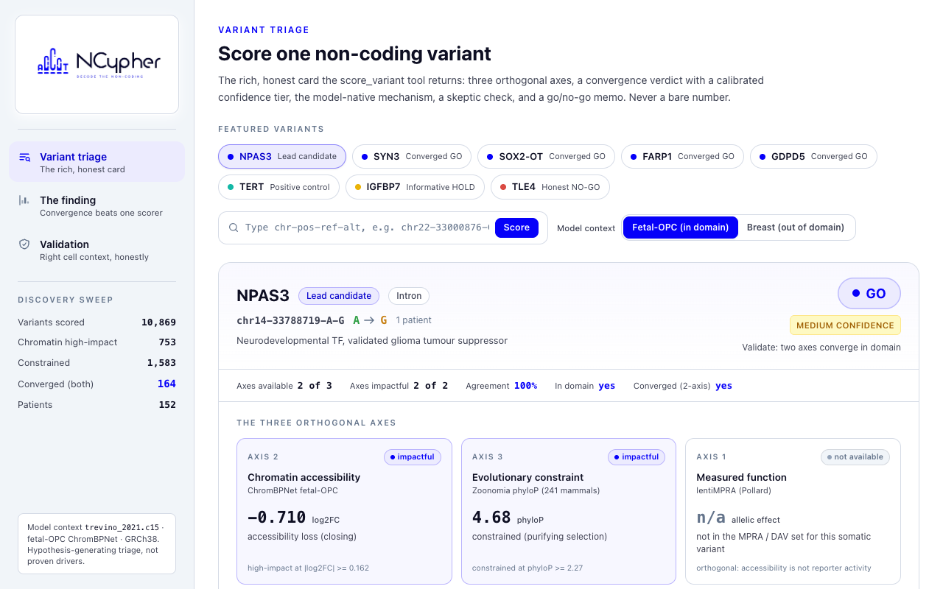Choose the SYN3 Converged GO variant chip
Screen dimensions: 943x589
412,157
